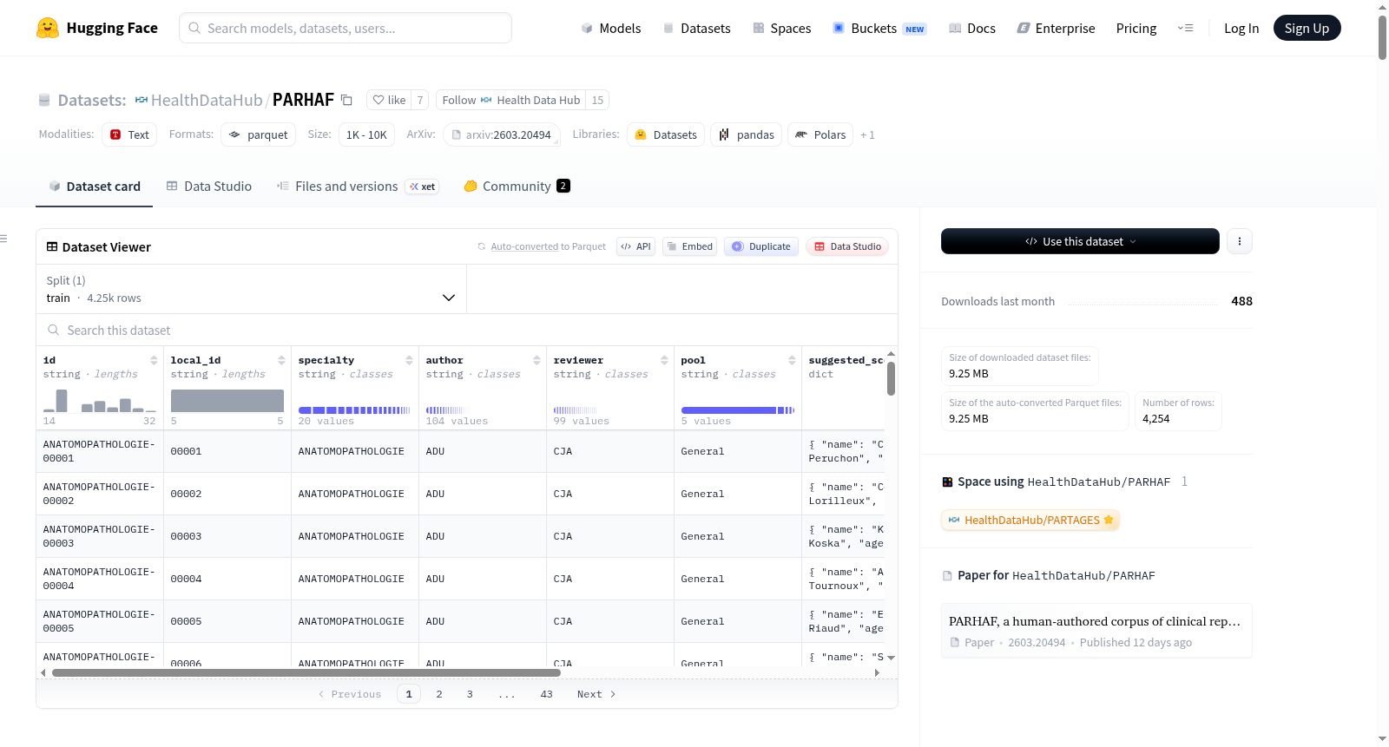Click the Log In link
Screen dimensions: 1389x747
(1241, 28)
